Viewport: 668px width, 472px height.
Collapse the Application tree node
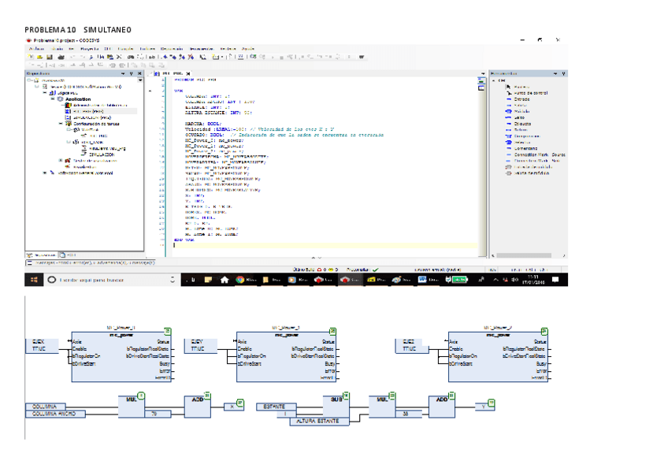pos(53,99)
